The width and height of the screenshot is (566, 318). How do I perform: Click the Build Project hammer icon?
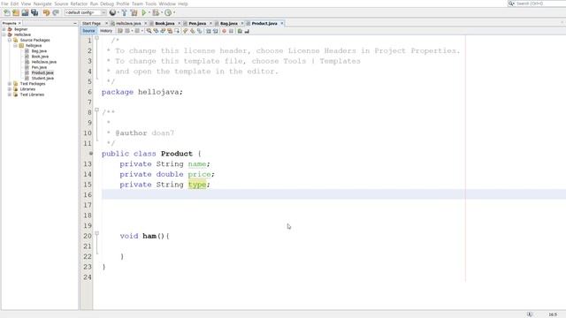coord(124,12)
